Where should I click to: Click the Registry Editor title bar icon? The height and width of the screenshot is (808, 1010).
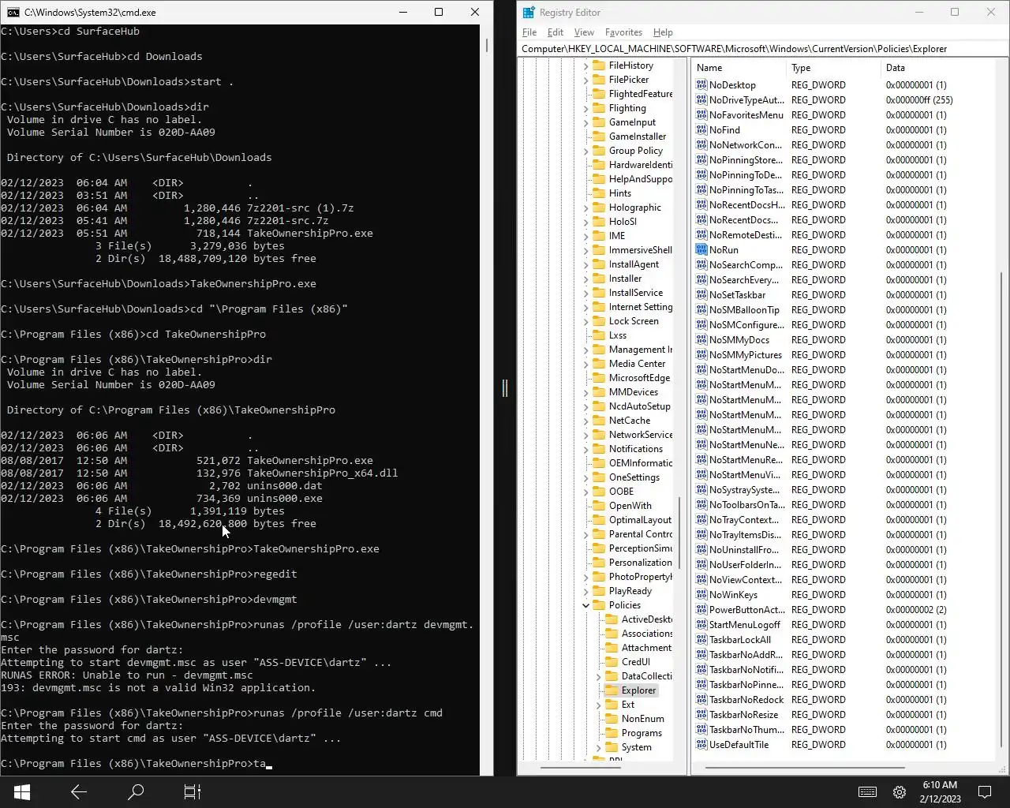coord(529,12)
